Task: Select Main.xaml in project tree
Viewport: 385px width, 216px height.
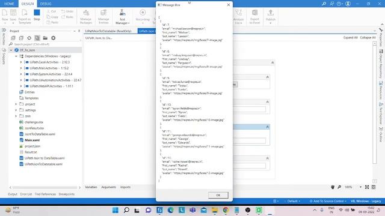Action: point(32,140)
